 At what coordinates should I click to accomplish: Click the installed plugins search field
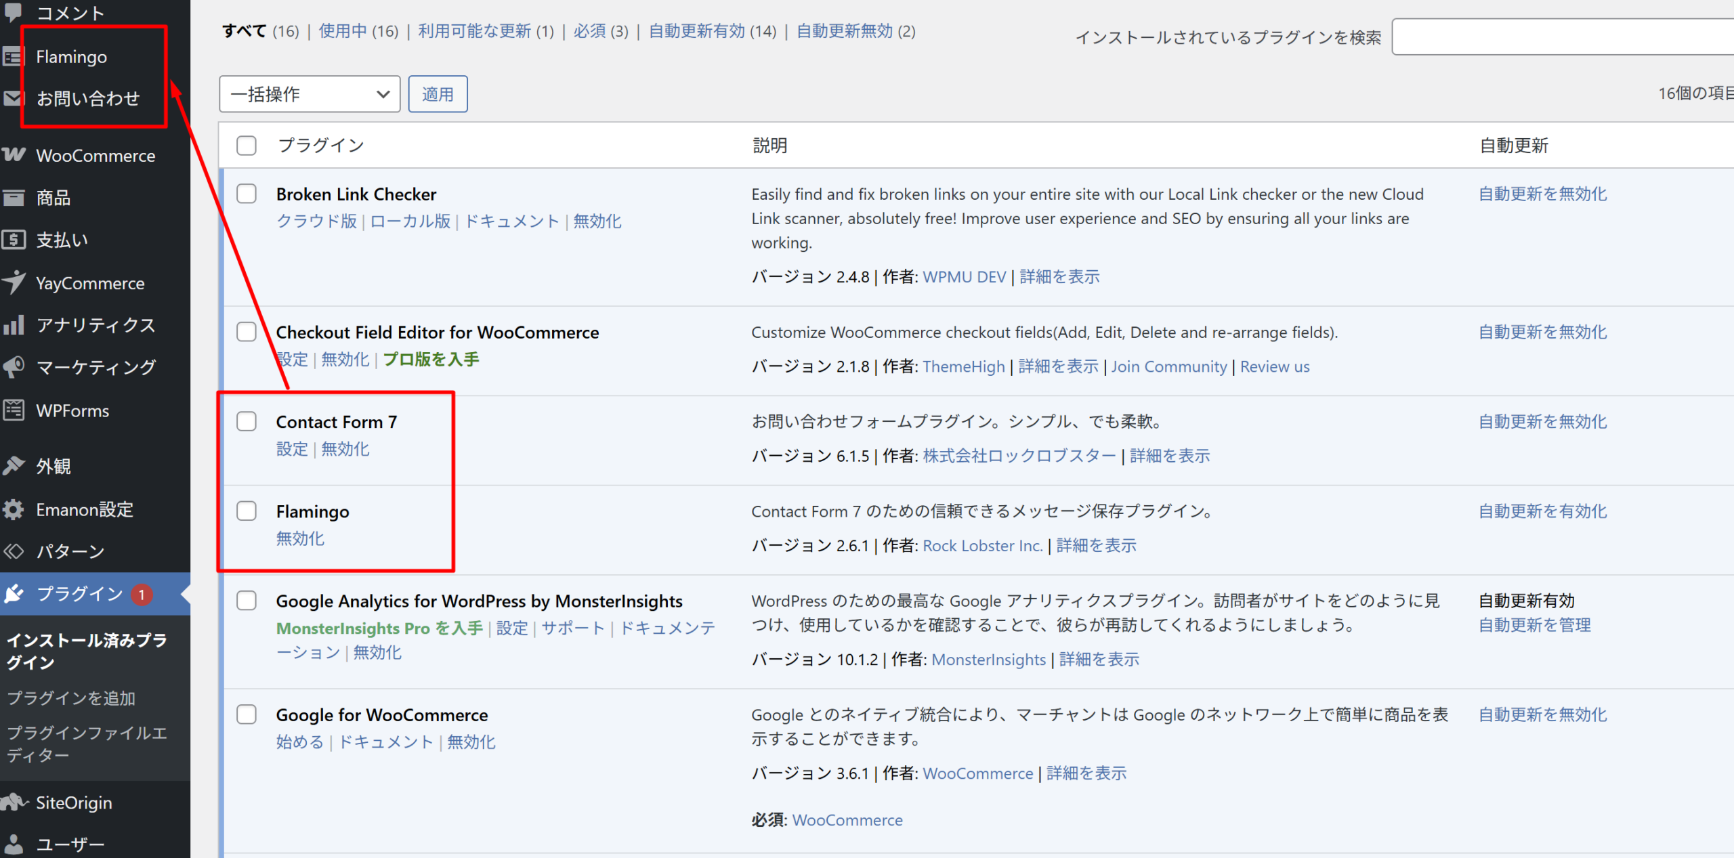point(1558,37)
